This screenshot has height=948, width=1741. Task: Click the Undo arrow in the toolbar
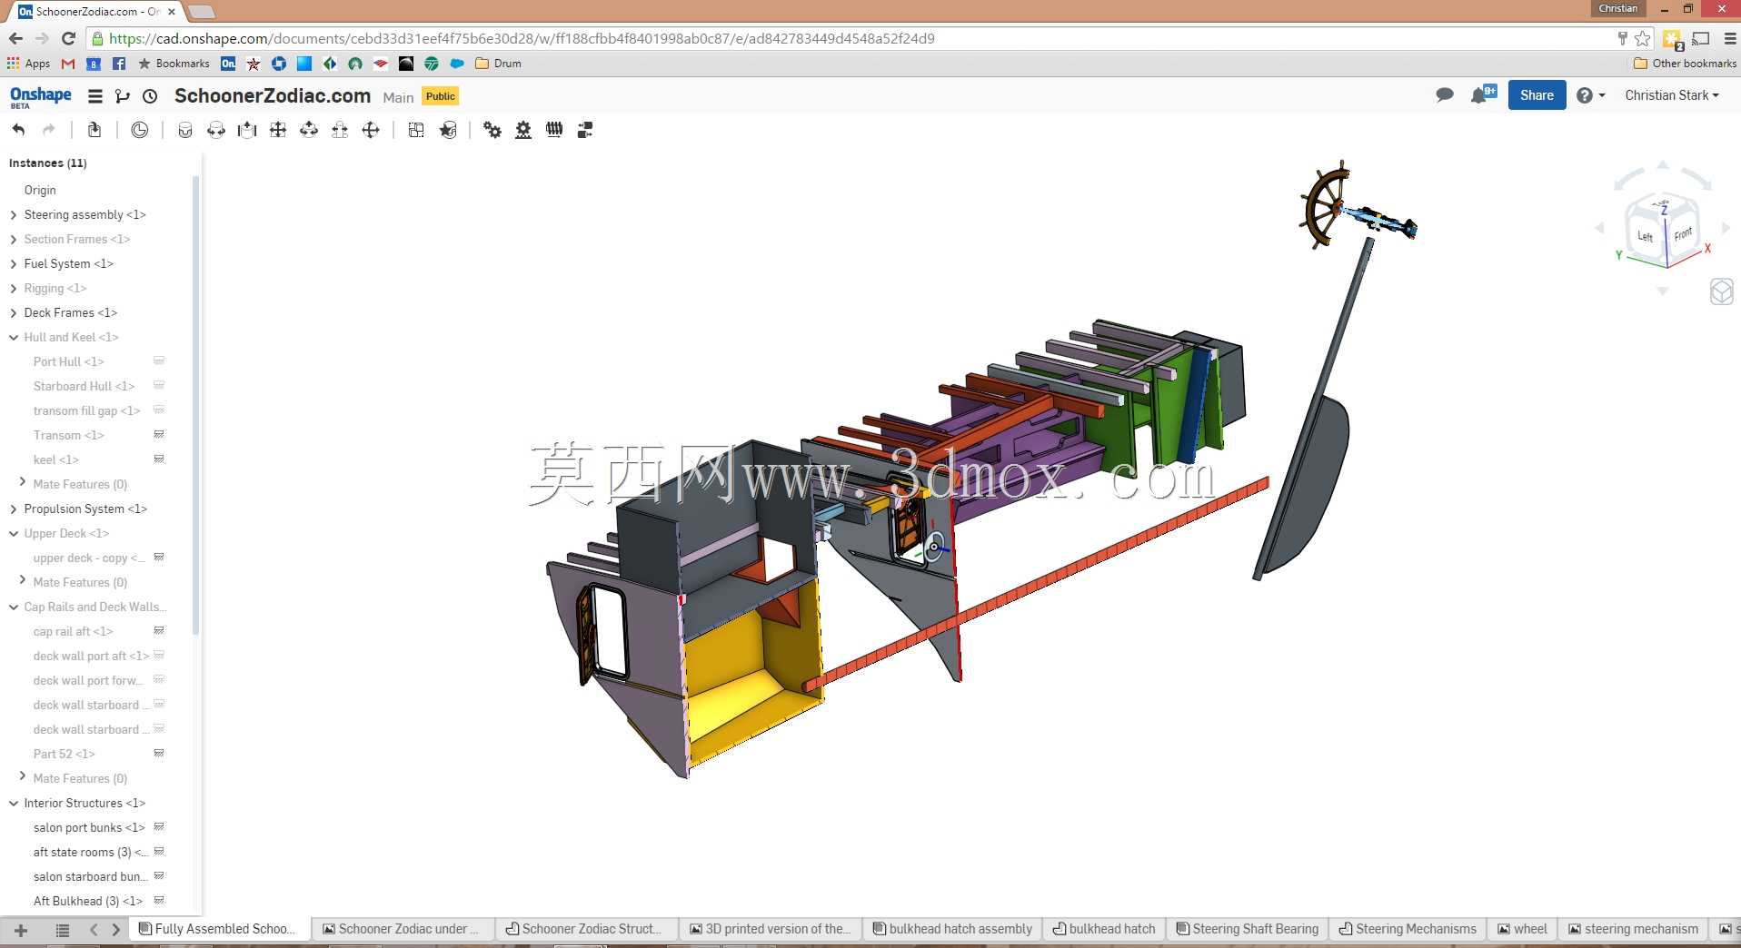click(x=18, y=130)
